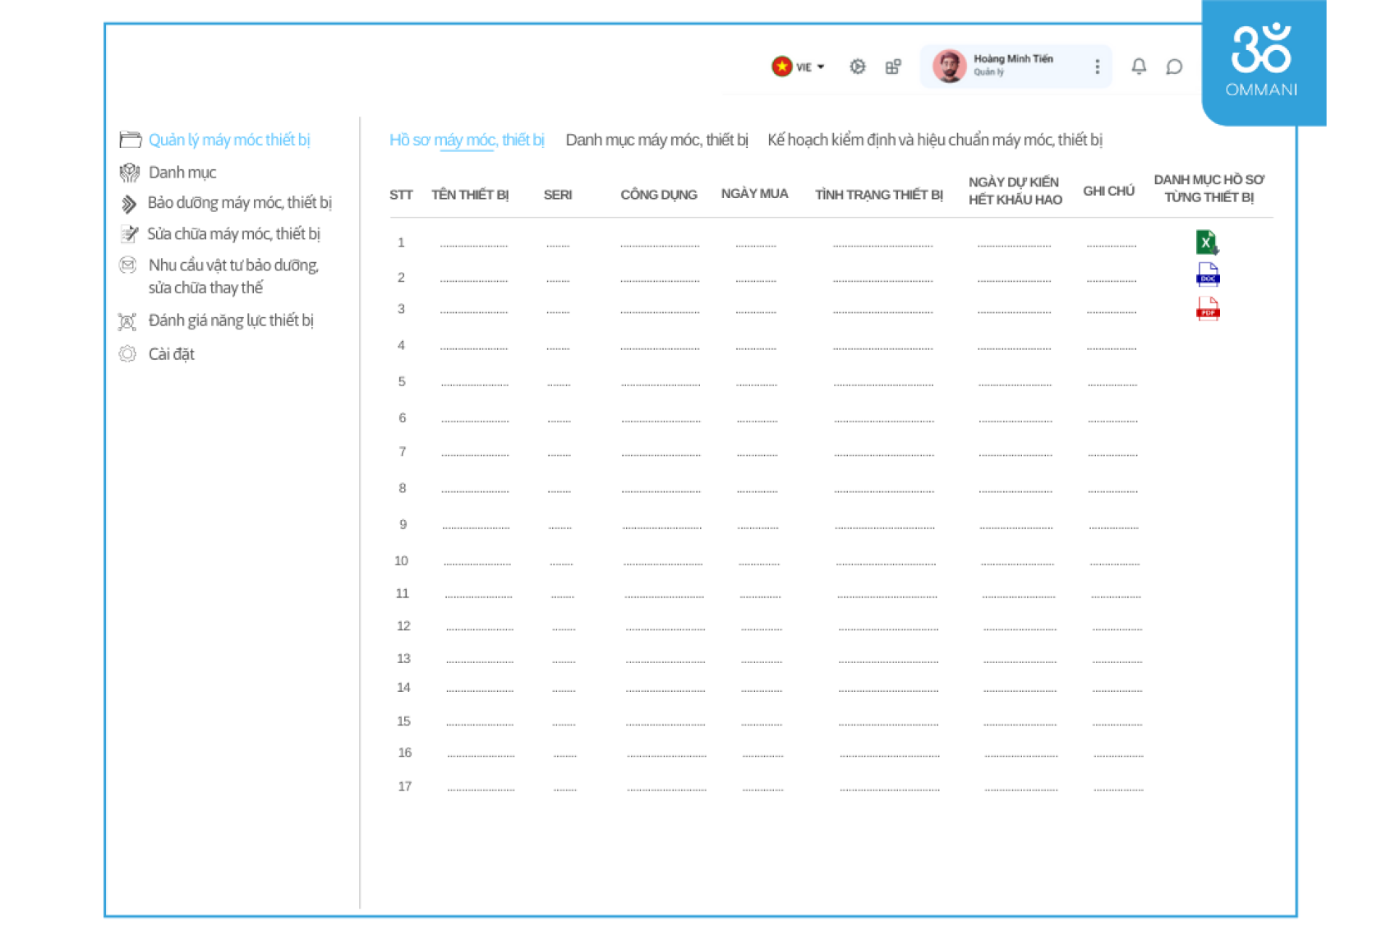The image size is (1400, 940).
Task: Open the notification bell
Action: coord(1139,67)
